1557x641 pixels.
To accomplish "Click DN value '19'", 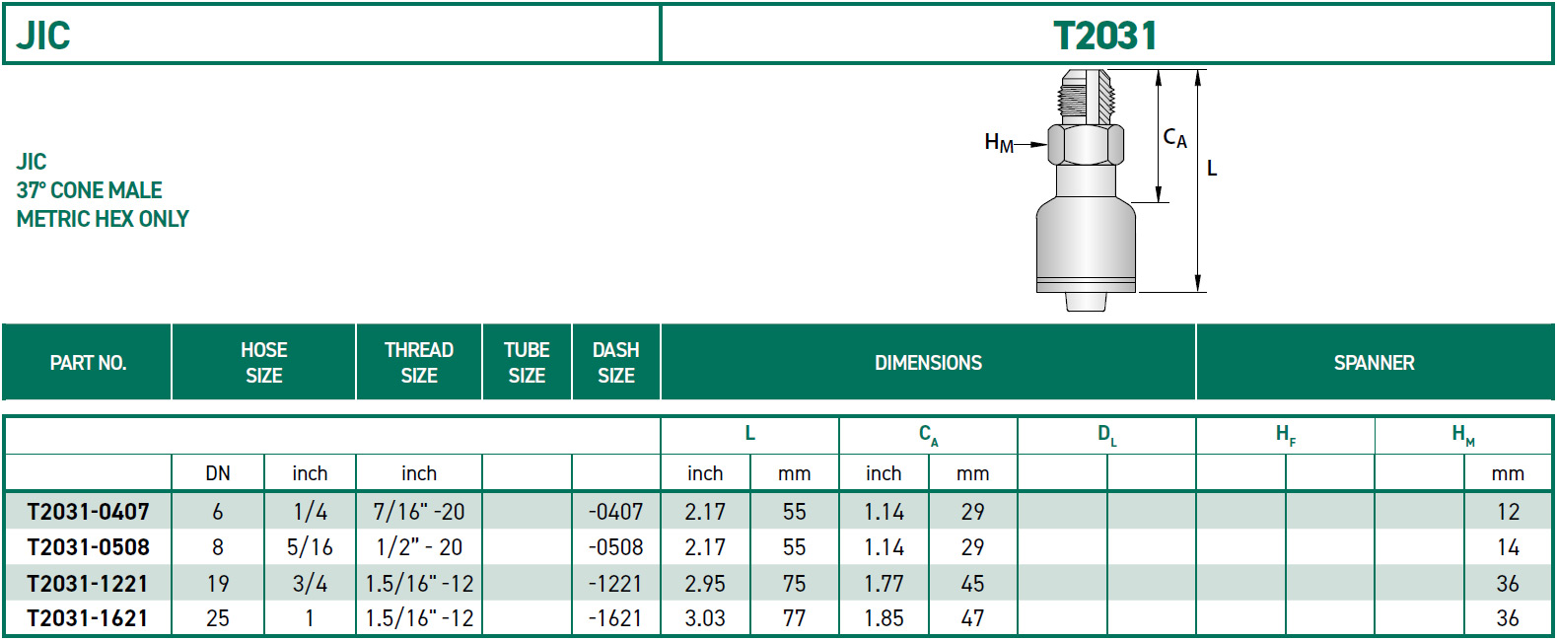I will 218,584.
